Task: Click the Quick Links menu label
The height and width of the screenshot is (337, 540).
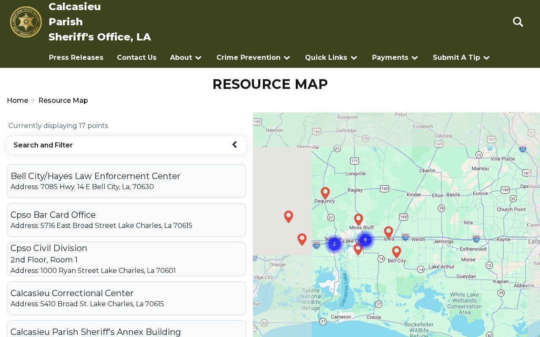Action: pos(326,58)
